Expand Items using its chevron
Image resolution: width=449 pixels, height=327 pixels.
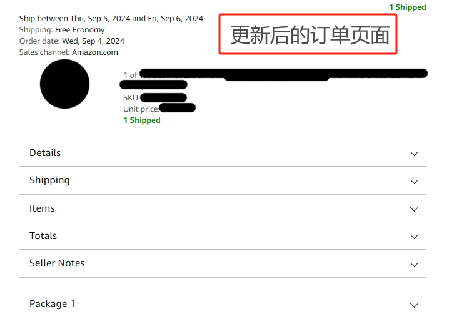[x=414, y=209]
